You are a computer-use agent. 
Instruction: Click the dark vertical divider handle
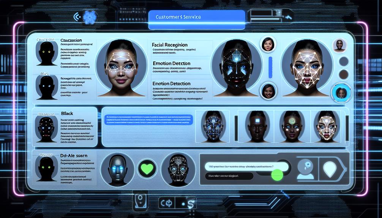(236, 128)
